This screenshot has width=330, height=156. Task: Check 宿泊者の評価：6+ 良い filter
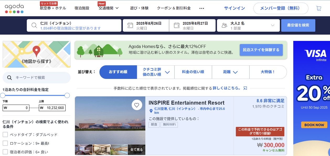pos(5,152)
